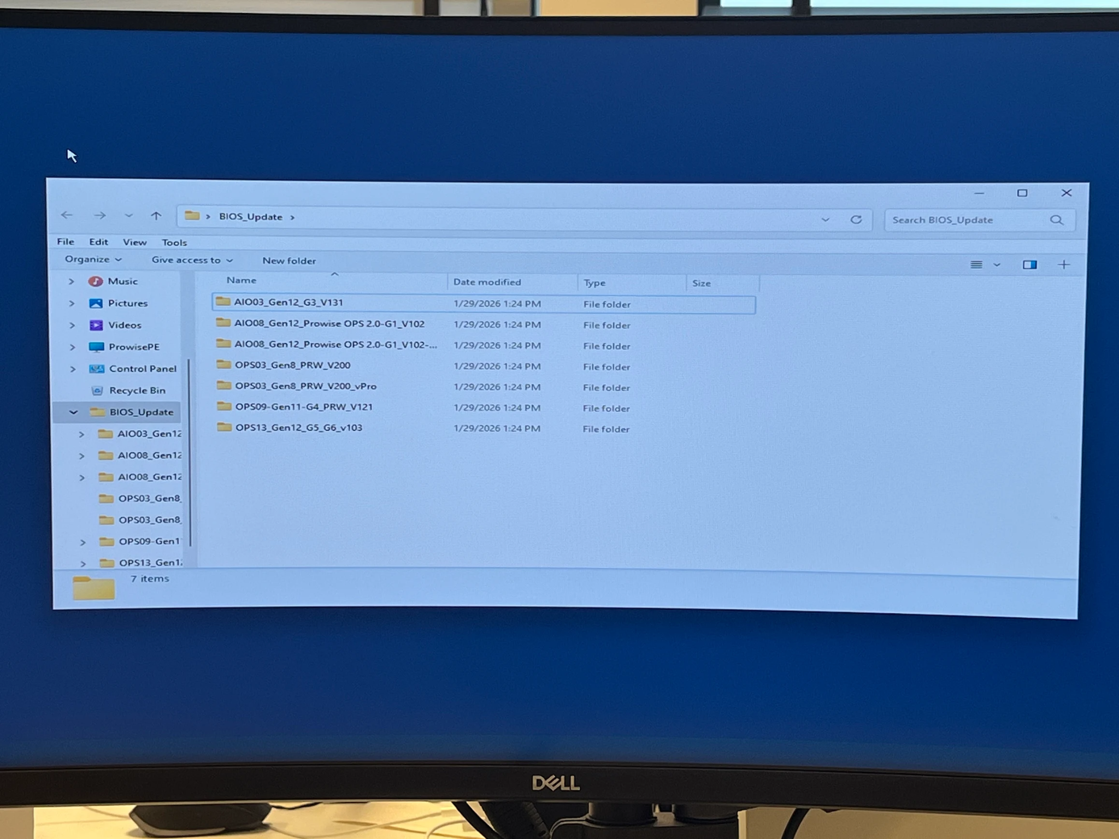1119x839 pixels.
Task: Click the plus icon in toolbar
Action: tap(1063, 265)
